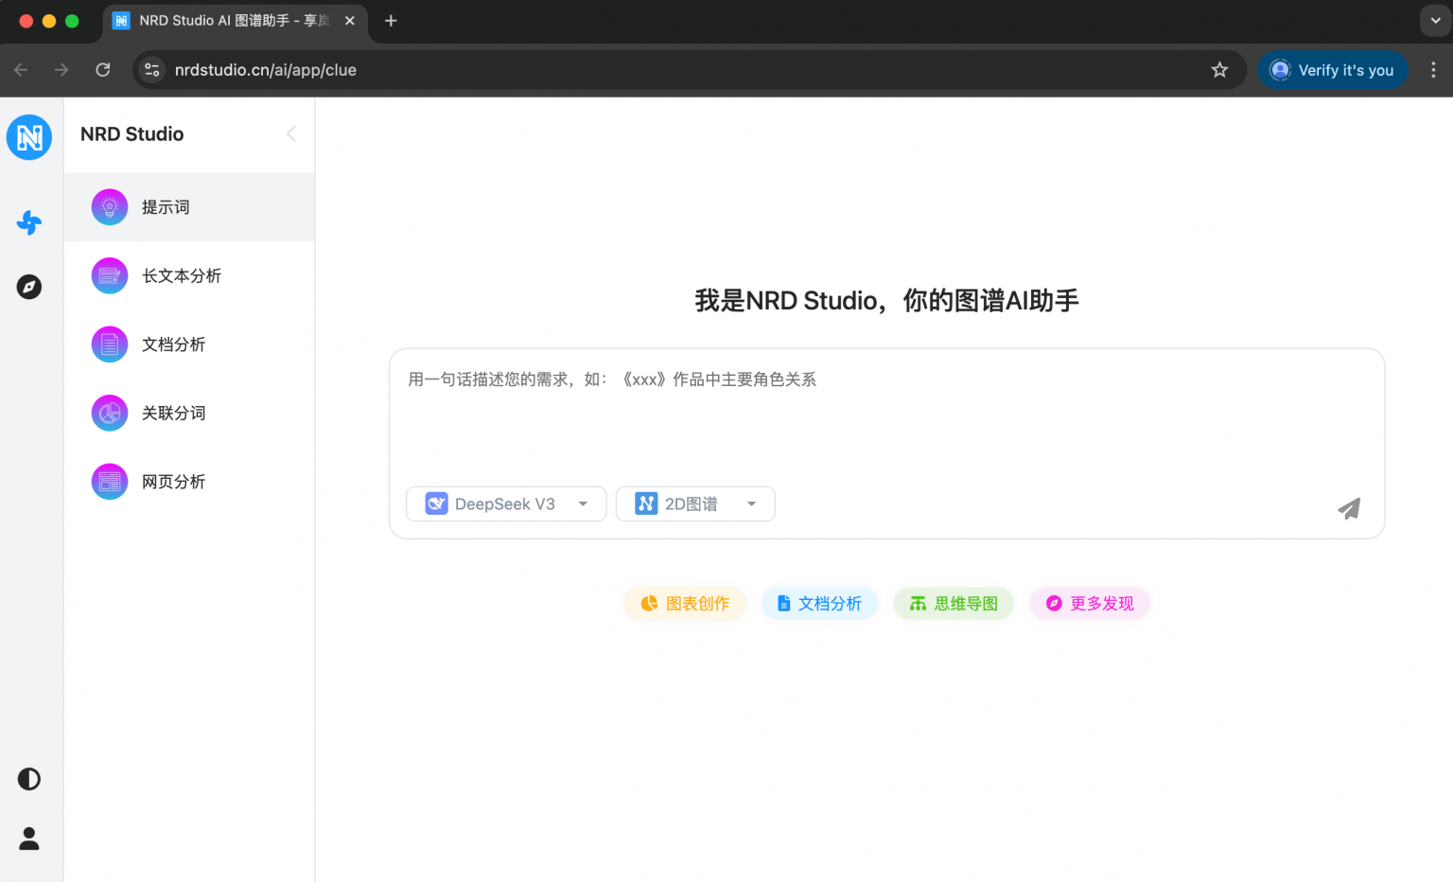This screenshot has width=1453, height=882.
Task: Open a new browser tab
Action: tap(391, 21)
